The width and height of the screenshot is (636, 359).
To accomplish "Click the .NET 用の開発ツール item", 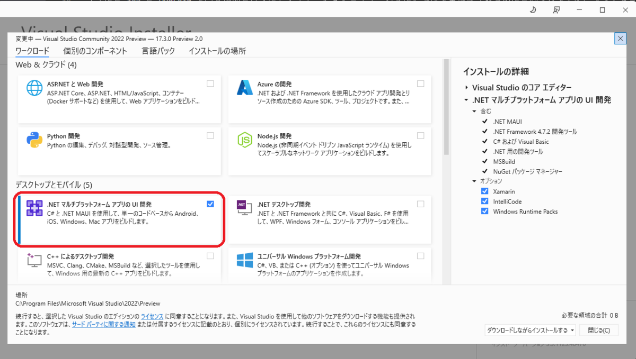I will 518,152.
